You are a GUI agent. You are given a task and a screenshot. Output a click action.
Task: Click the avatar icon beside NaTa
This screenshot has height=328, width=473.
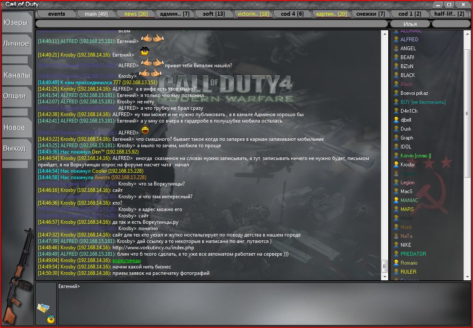click(x=396, y=236)
